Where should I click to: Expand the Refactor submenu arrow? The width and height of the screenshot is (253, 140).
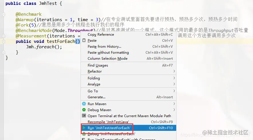174,71
